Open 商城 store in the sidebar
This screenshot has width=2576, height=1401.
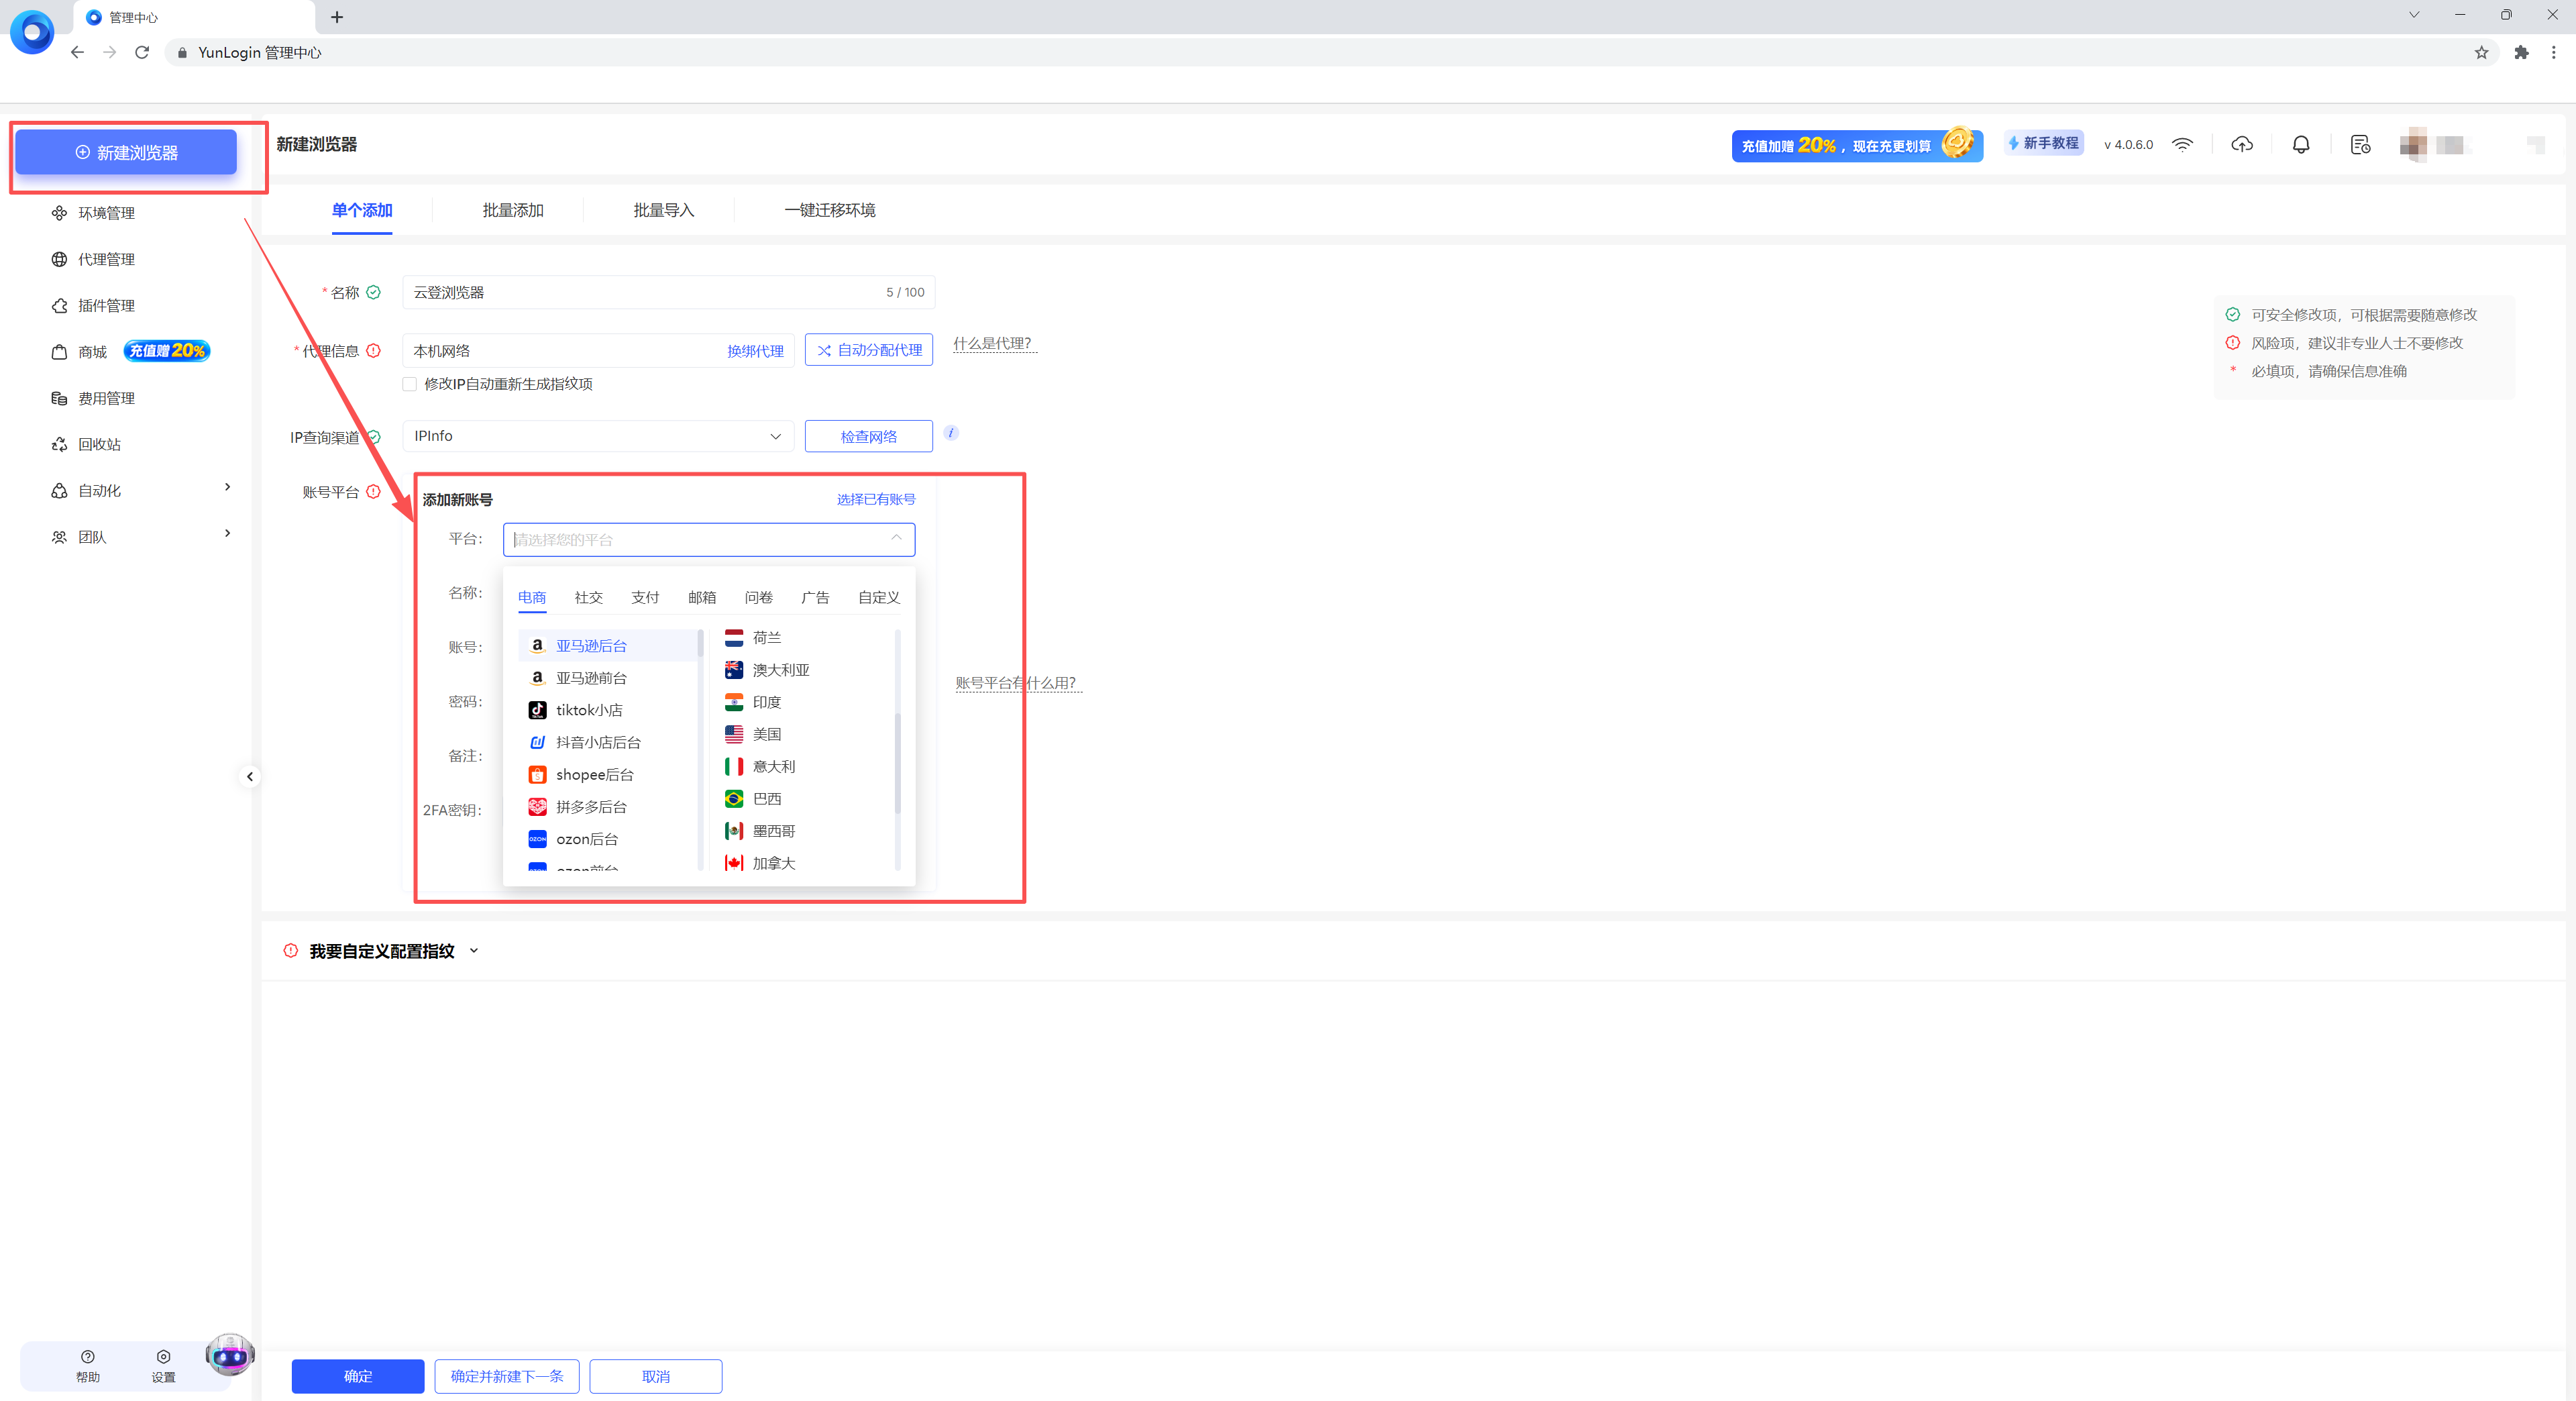[92, 351]
